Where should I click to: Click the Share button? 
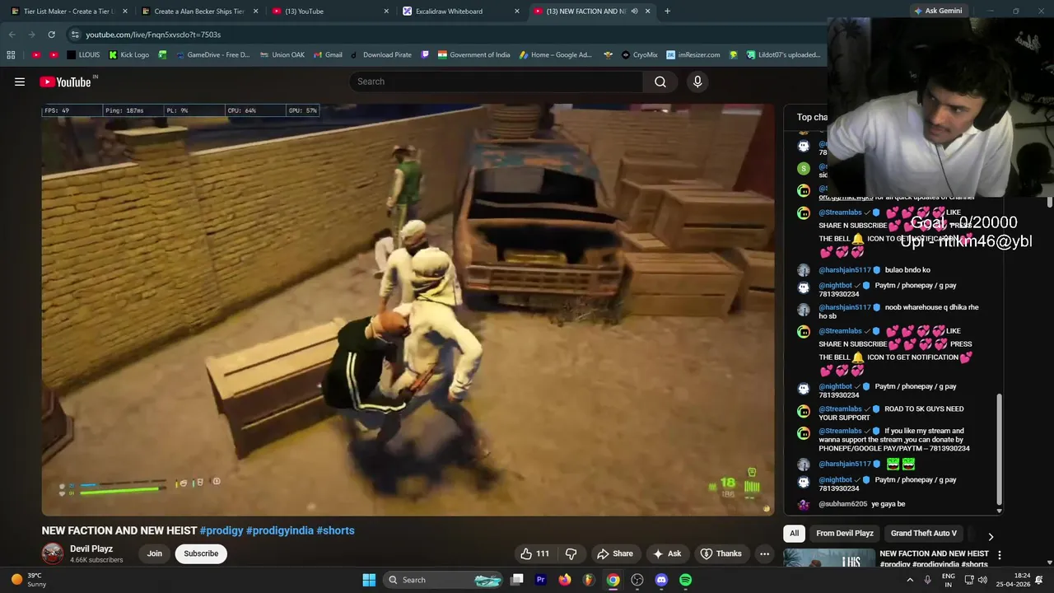click(615, 553)
